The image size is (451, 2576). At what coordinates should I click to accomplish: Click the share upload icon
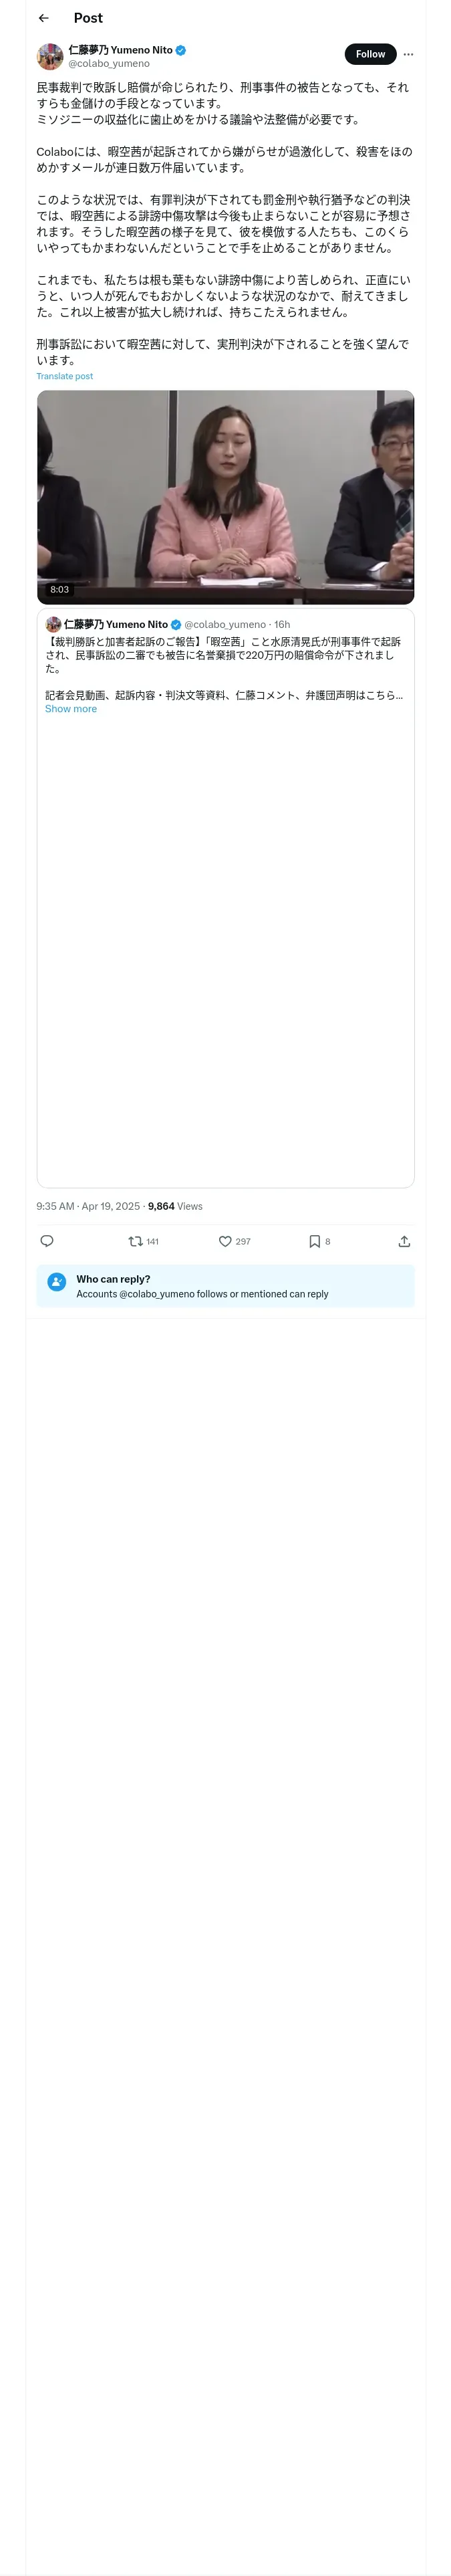point(404,1241)
